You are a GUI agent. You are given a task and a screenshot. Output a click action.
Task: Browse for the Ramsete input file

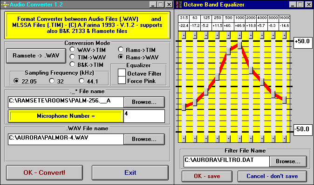click(x=144, y=102)
